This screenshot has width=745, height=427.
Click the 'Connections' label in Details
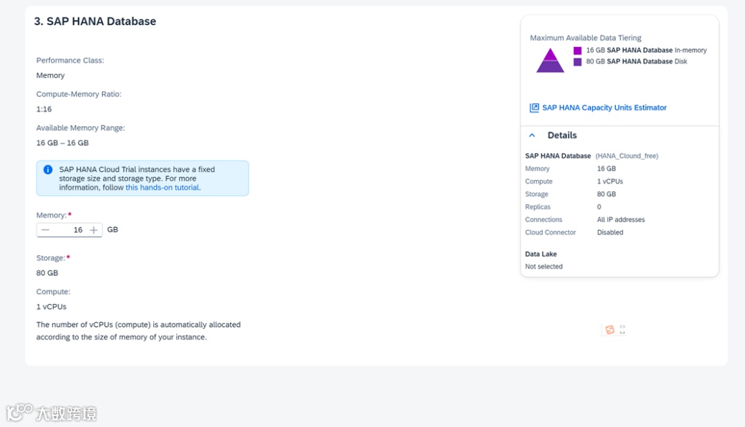click(x=544, y=219)
